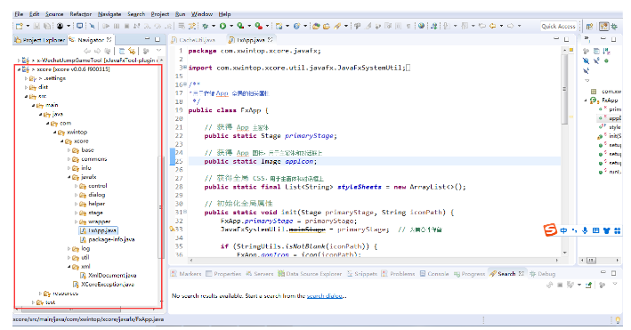Open the Window menu
Viewport: 631px width, 330px height.
point(202,14)
